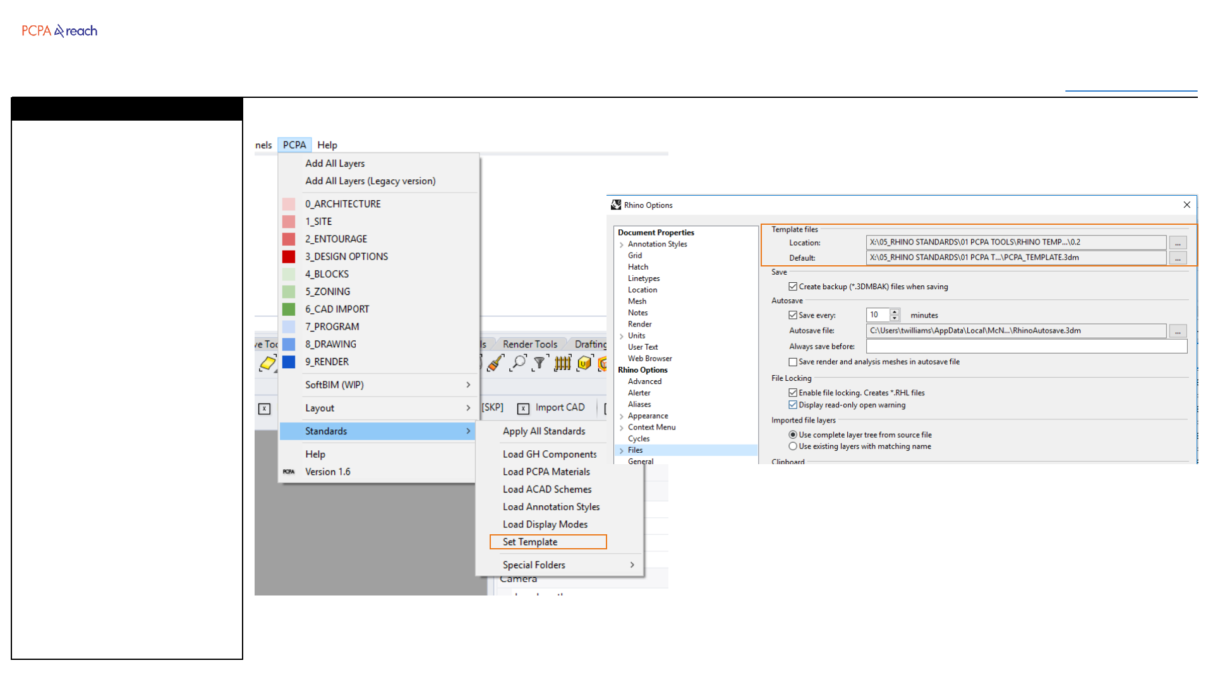The width and height of the screenshot is (1213, 682).
Task: Click the yellow surface plane icon
Action: (x=268, y=363)
